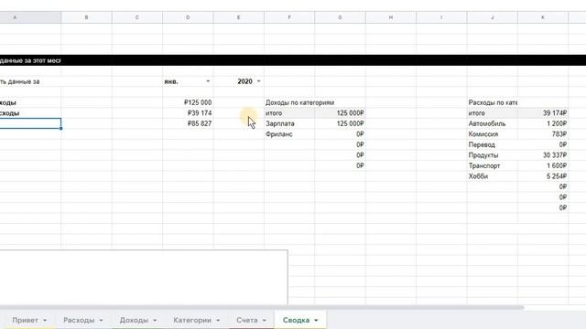Click the Зарплата 125 000₽ value
586x329 pixels.
[x=340, y=123]
